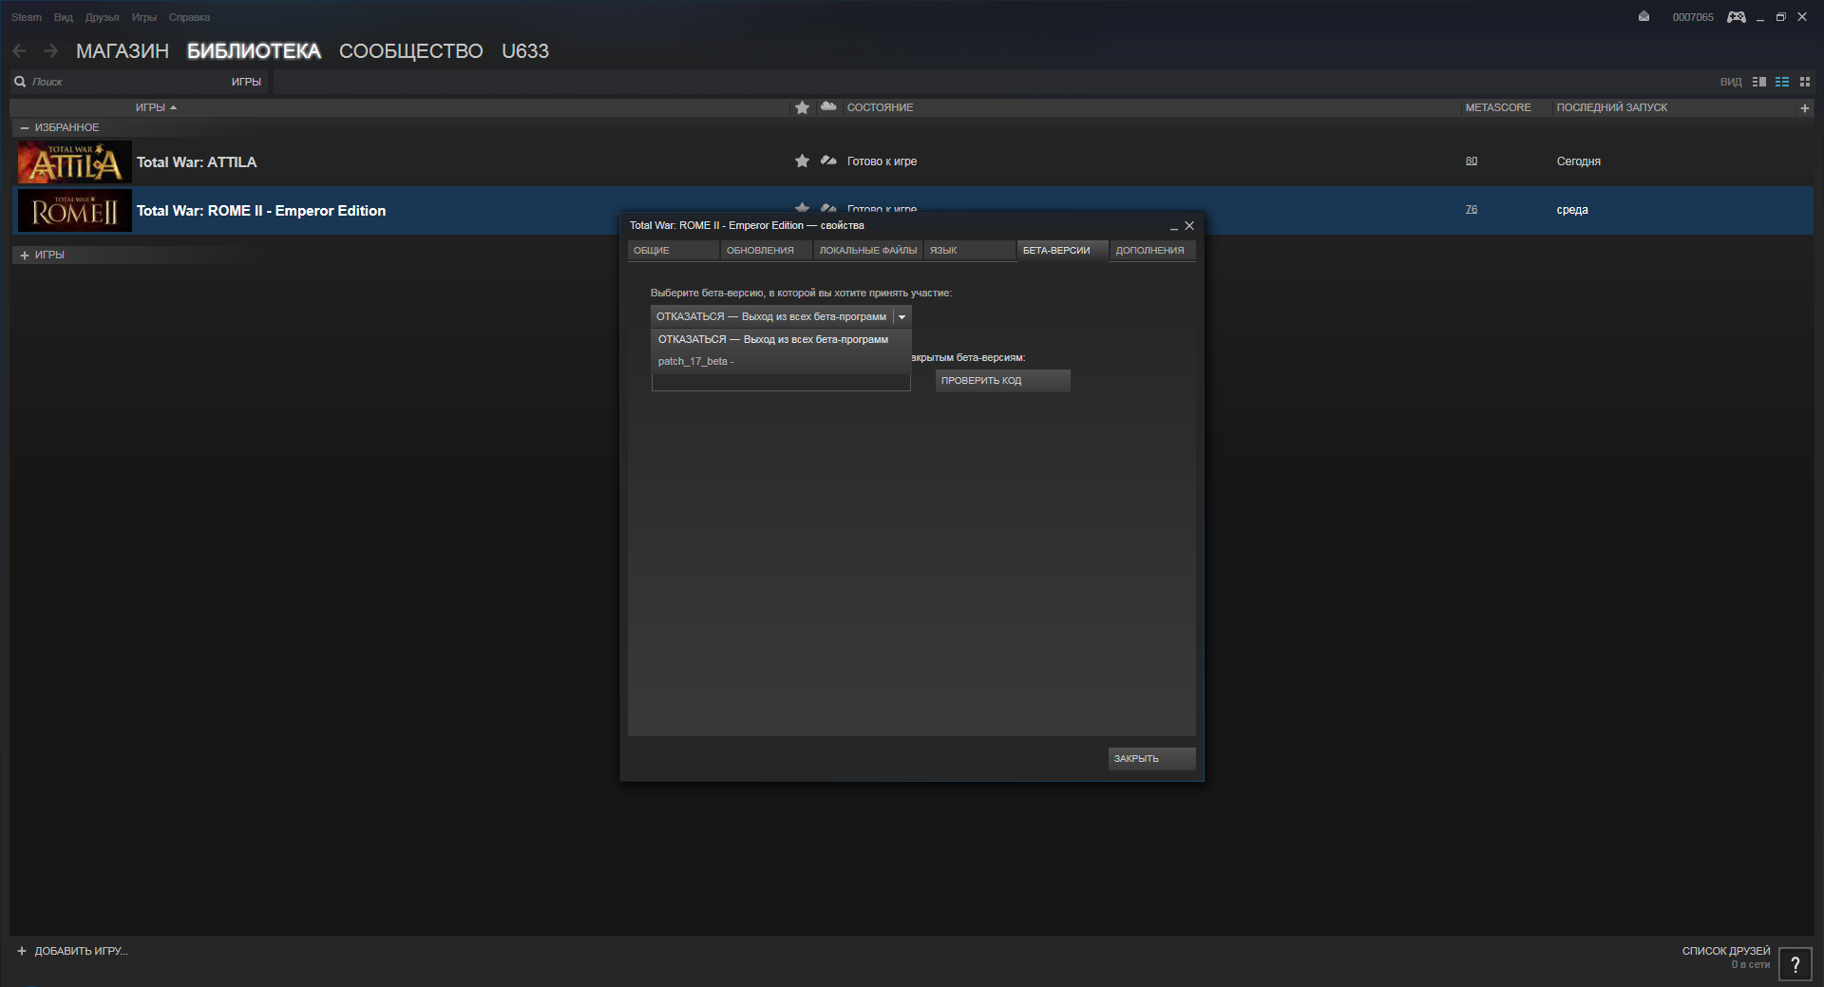The image size is (1824, 987).
Task: Switch to БЕТА-ВЕРСИИ tab
Action: pos(1063,251)
